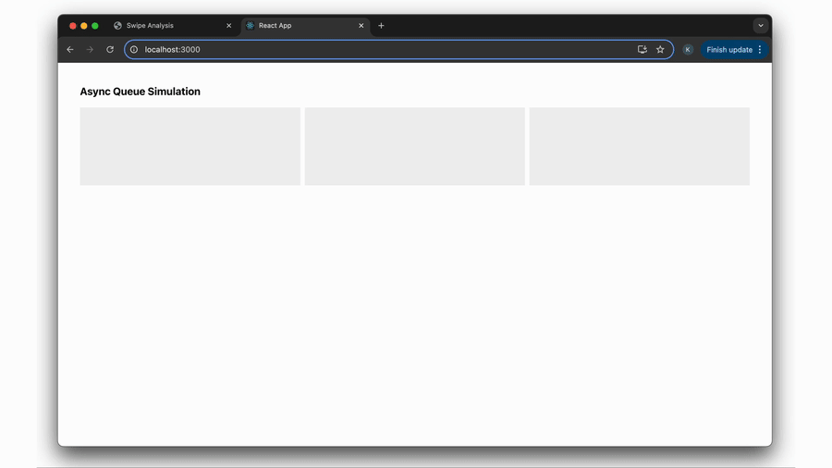Click the browser back arrow

[x=70, y=50]
